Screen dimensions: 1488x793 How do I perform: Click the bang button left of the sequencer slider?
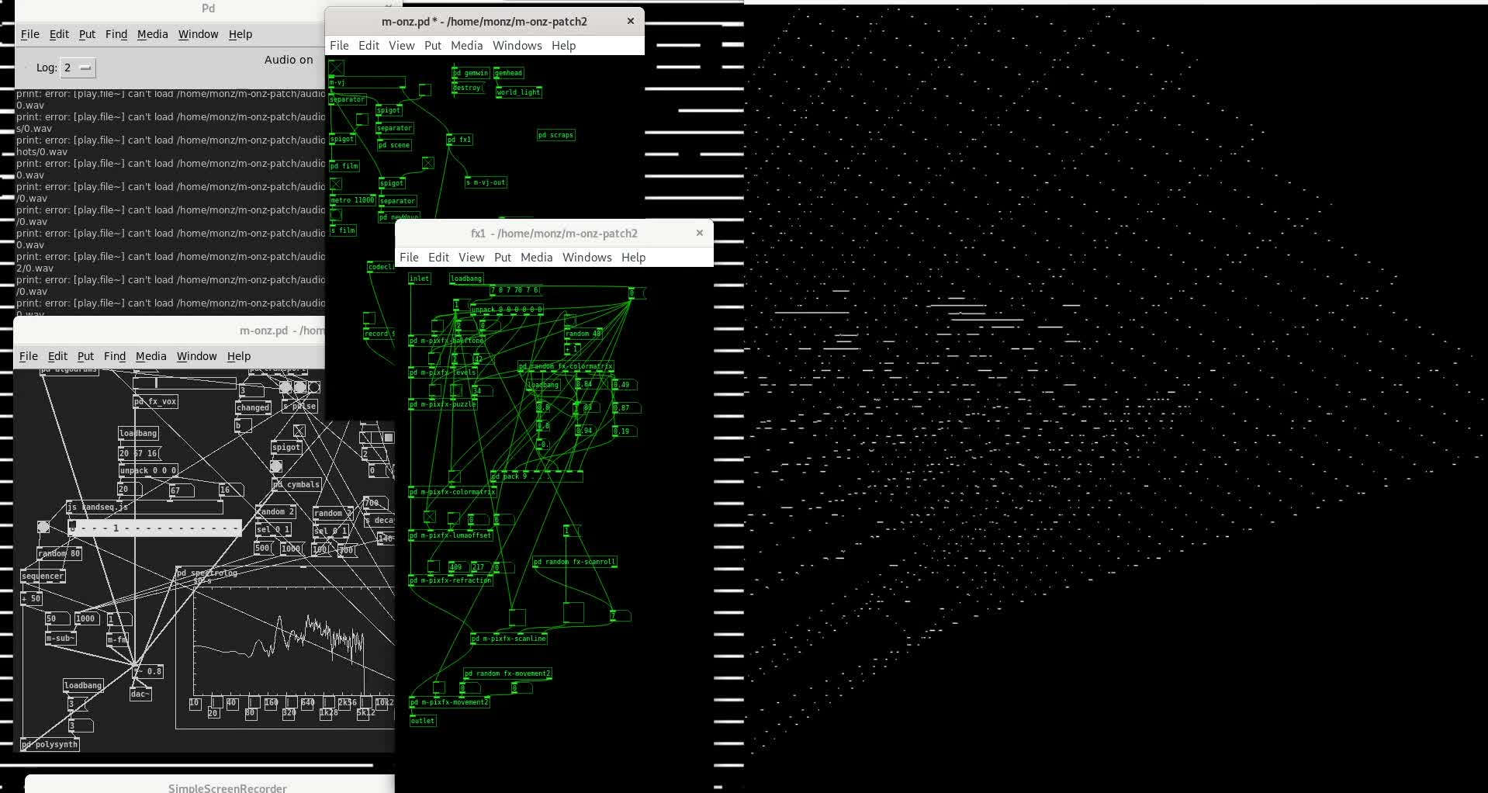tap(43, 528)
